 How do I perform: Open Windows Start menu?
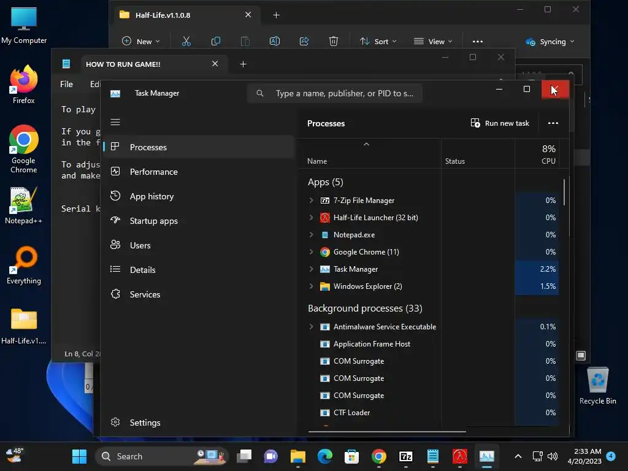79,456
